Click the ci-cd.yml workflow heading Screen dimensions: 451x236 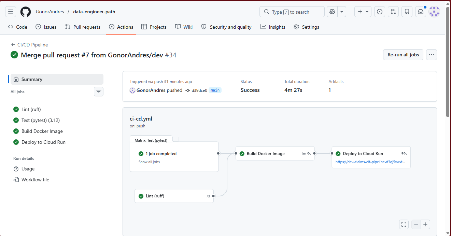(x=141, y=119)
